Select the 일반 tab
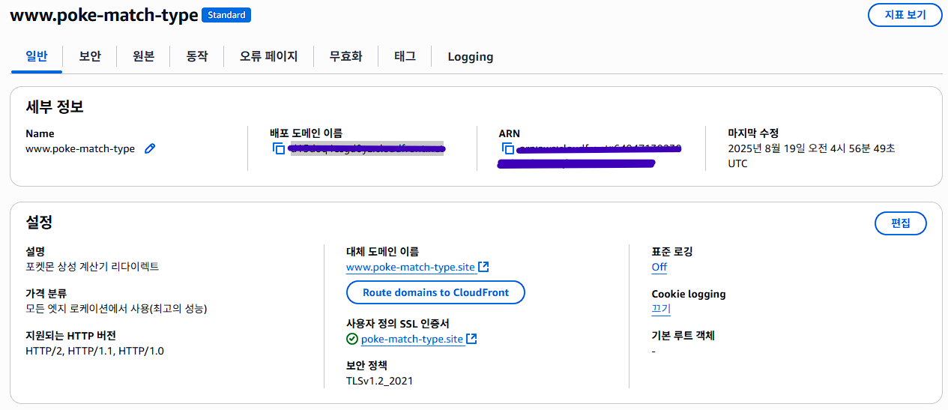The image size is (948, 410). [36, 56]
